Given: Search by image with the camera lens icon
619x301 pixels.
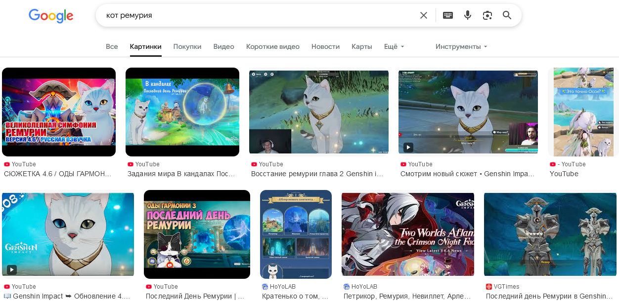Looking at the screenshot, I should click(x=487, y=15).
